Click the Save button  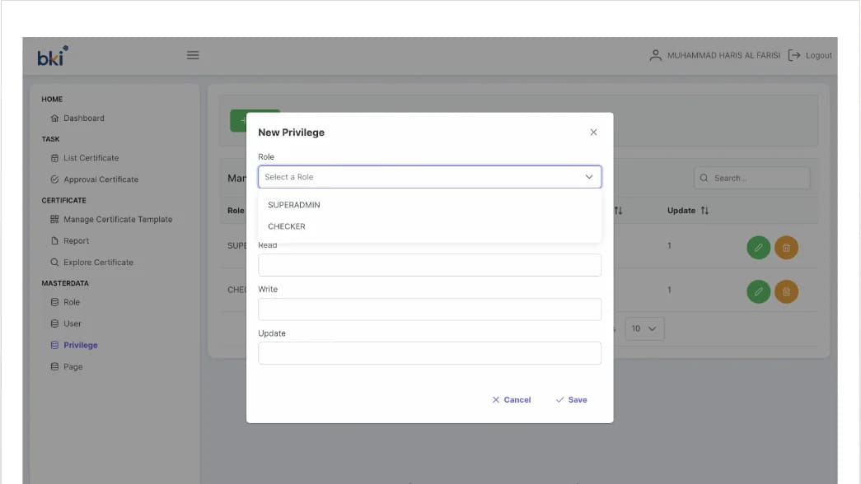pos(571,400)
